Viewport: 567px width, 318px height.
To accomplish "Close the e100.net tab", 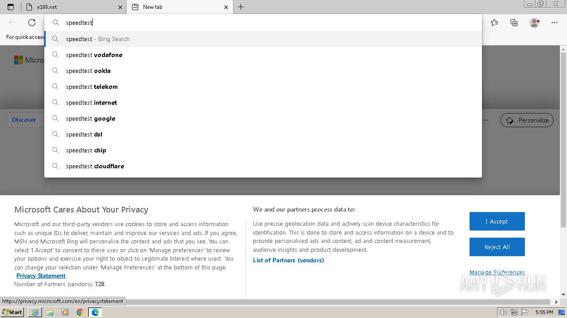I will pos(120,7).
